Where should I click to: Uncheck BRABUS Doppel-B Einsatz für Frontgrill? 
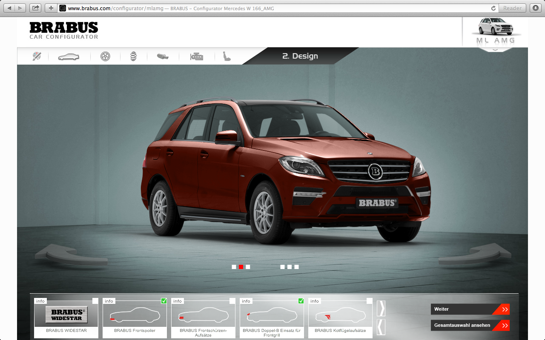pos(301,301)
